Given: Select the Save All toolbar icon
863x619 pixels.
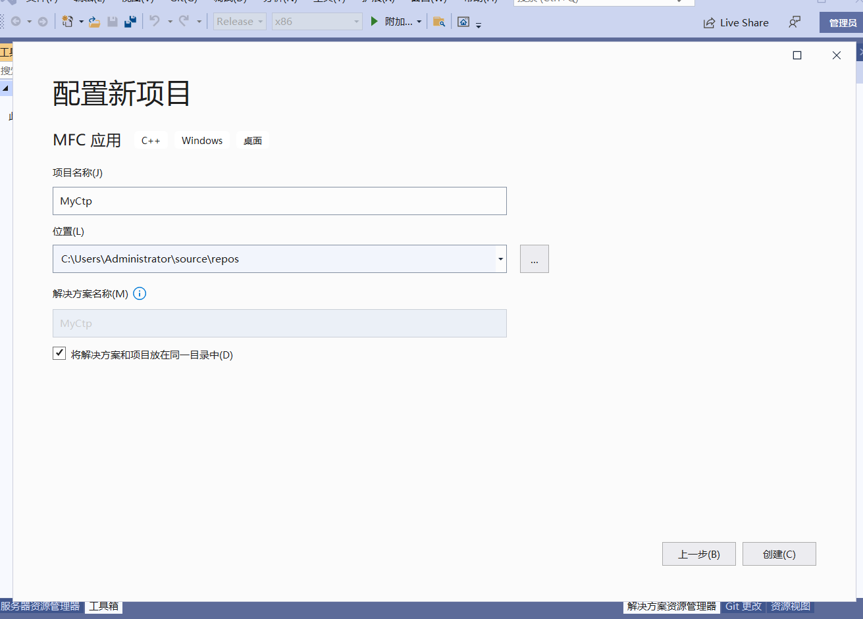Looking at the screenshot, I should tap(128, 22).
